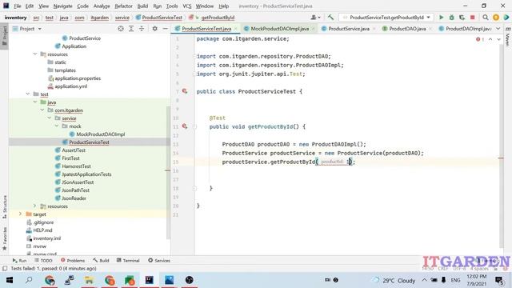The image size is (512, 288).
Task: Open Windows Start menu
Action: click(10, 280)
